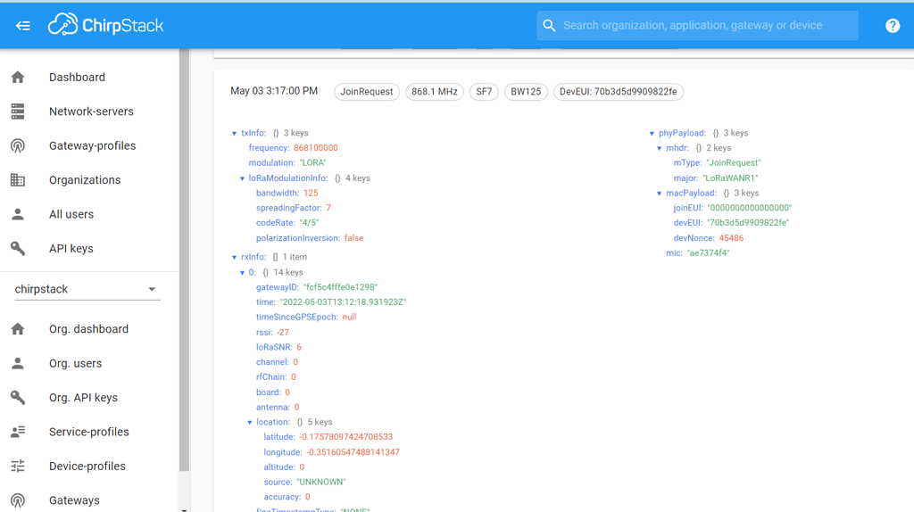The height and width of the screenshot is (512, 914).
Task: Select the codeRate value 4/5
Action: [x=309, y=223]
